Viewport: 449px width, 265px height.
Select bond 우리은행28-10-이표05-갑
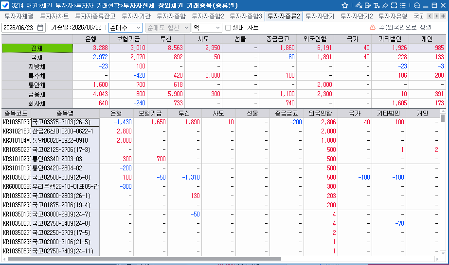click(x=65, y=186)
